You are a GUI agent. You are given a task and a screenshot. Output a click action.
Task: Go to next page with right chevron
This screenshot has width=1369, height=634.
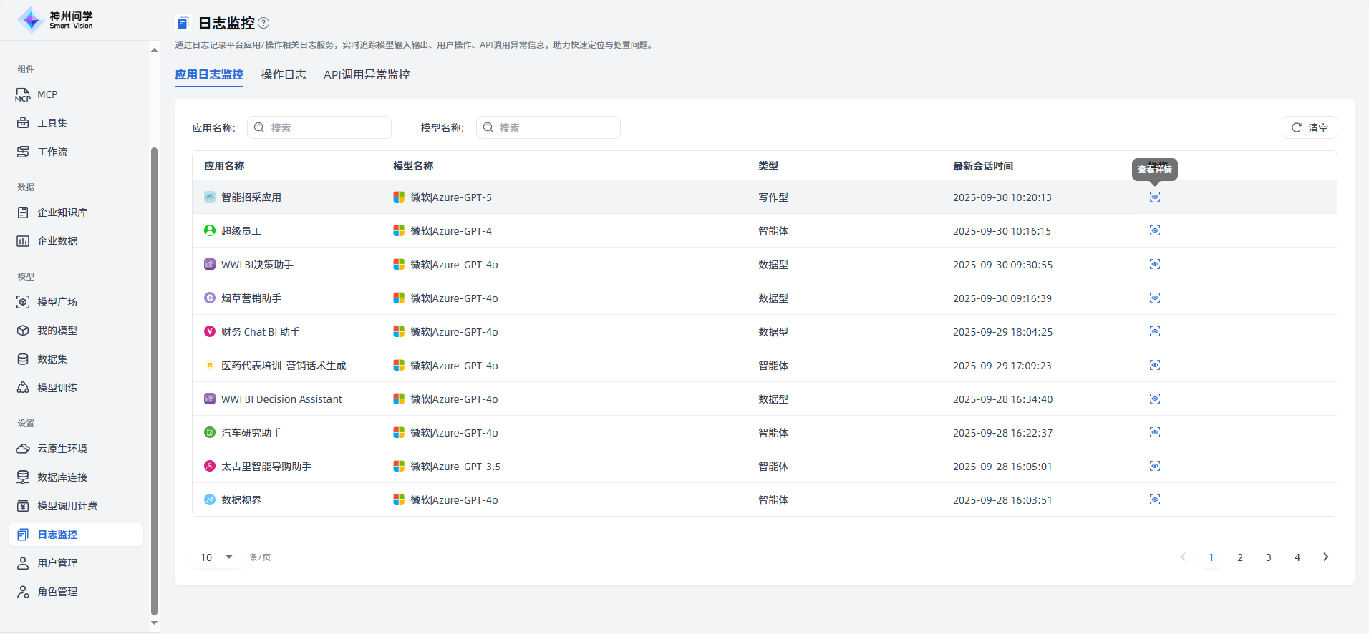[x=1325, y=557]
